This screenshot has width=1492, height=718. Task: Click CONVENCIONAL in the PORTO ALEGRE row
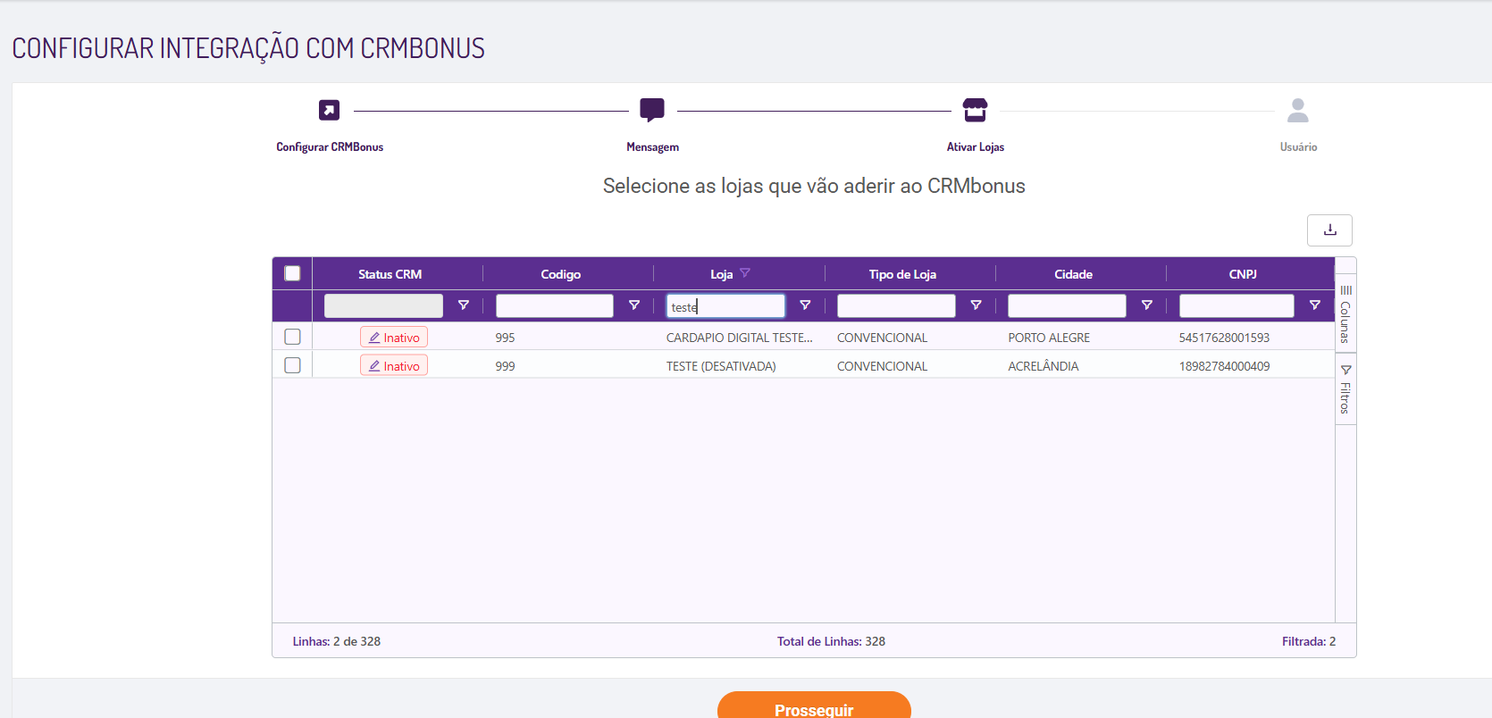pyautogui.click(x=883, y=338)
